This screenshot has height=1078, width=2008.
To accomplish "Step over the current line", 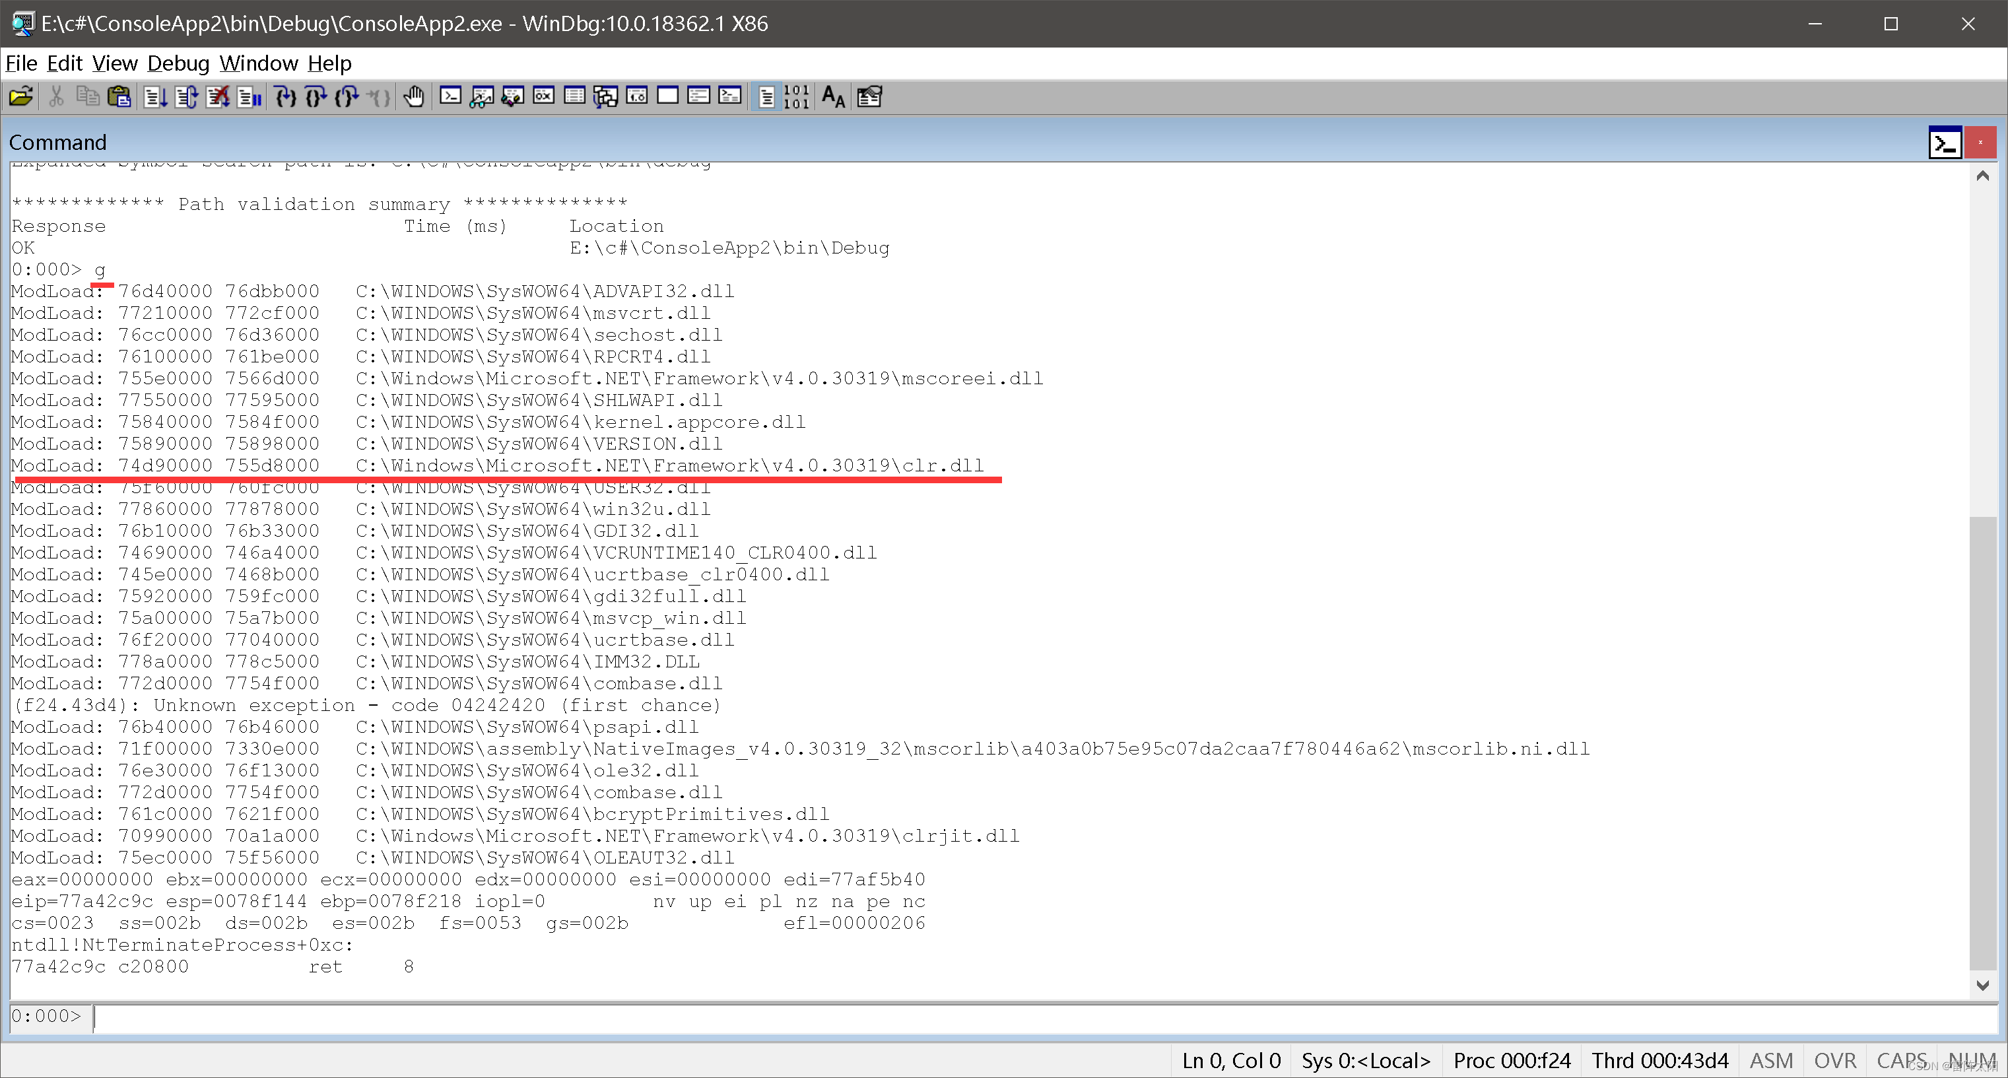I will (x=315, y=96).
